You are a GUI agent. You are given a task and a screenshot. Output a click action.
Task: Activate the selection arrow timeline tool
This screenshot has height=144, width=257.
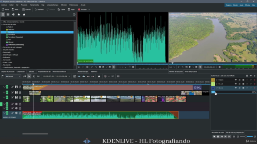[29, 76]
